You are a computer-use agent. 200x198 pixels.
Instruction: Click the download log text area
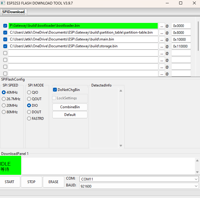(x=108, y=166)
